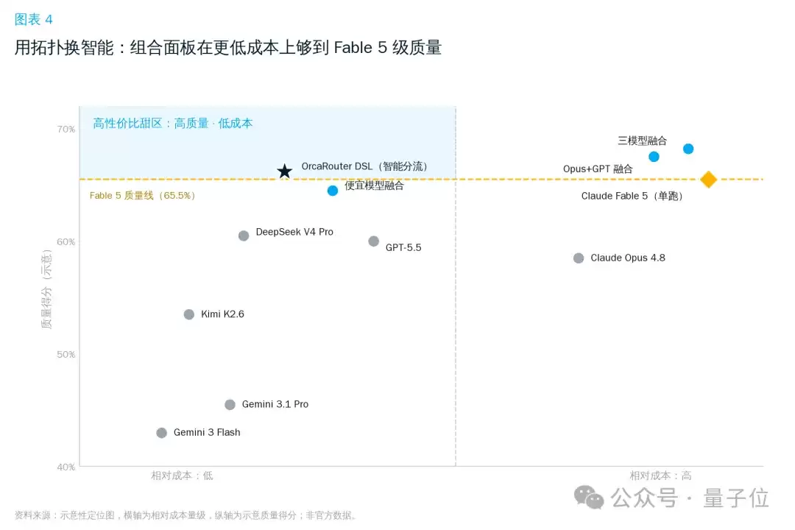Click the 40% y-axis tick label

(66, 467)
